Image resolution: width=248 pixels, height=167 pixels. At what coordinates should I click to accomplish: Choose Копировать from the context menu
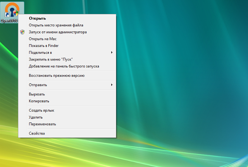click(39, 101)
